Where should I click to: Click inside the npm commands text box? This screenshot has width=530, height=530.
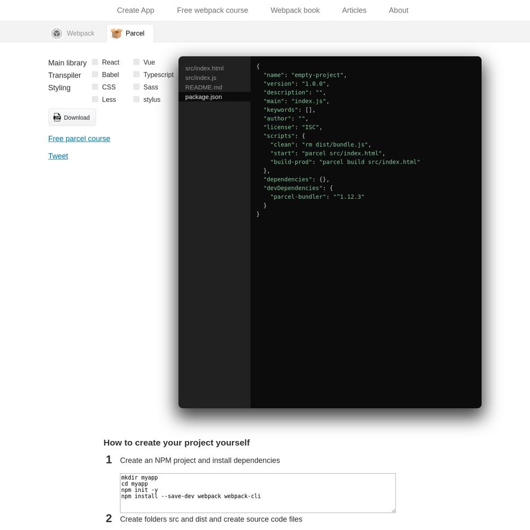(x=258, y=493)
